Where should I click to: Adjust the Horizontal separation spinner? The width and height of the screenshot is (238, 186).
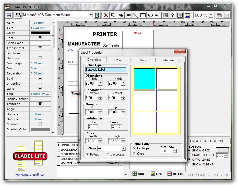click(x=100, y=98)
